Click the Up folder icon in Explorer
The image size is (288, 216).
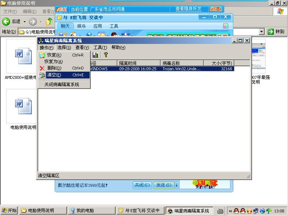[49, 22]
